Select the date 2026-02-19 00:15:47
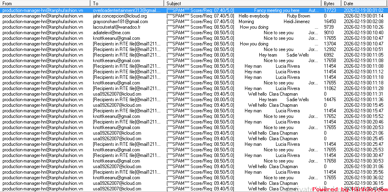Viewport: 388px width, 192px height. point(364,111)
